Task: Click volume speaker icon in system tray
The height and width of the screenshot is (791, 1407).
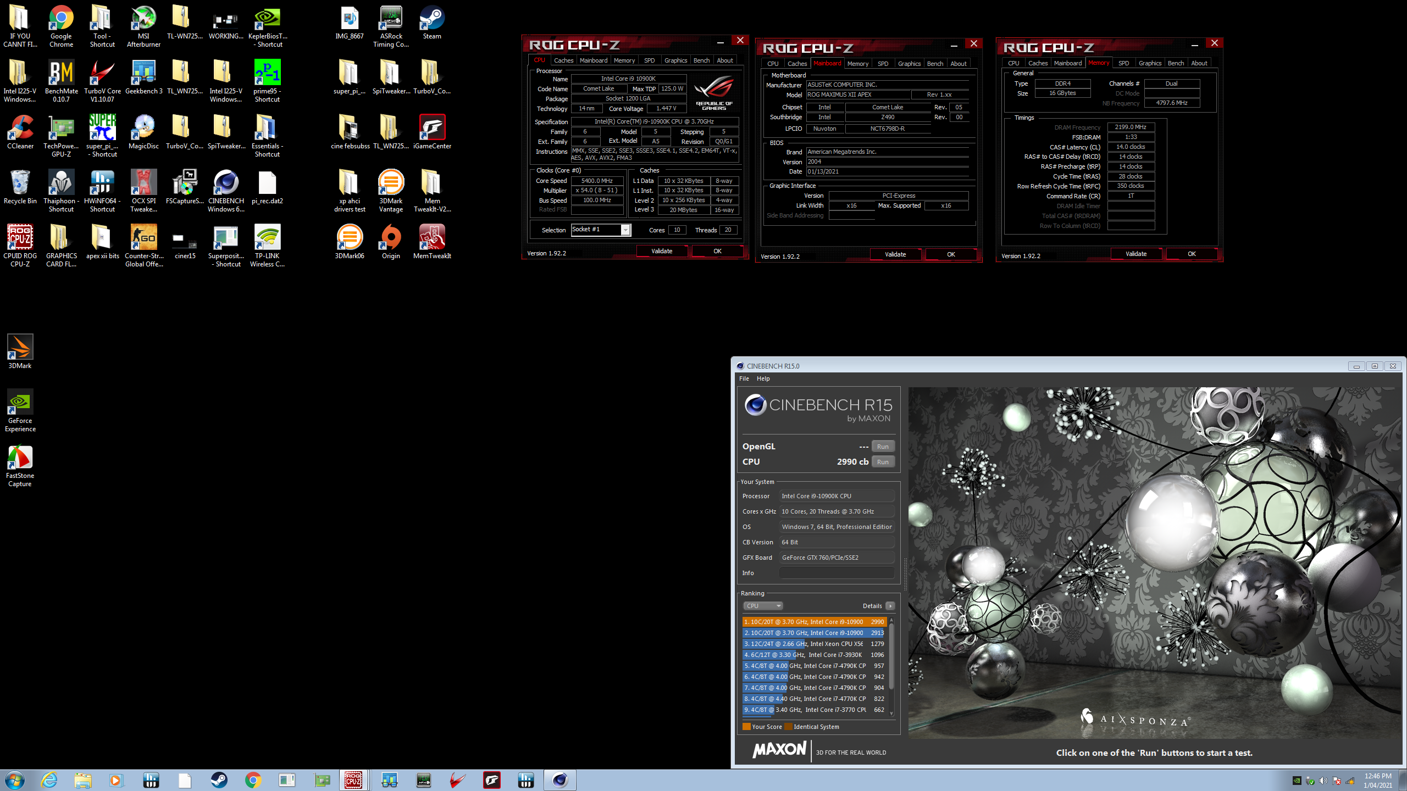Action: [1323, 781]
